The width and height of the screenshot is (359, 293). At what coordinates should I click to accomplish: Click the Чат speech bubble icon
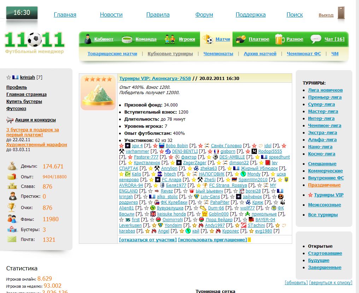316,39
